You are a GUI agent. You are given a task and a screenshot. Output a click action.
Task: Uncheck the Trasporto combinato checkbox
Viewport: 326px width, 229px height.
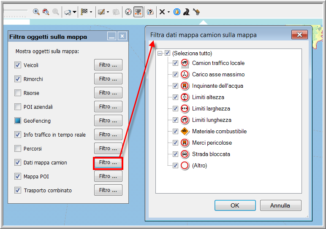pos(18,190)
